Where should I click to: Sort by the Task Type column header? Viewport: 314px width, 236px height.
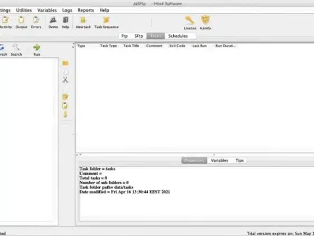pos(108,46)
